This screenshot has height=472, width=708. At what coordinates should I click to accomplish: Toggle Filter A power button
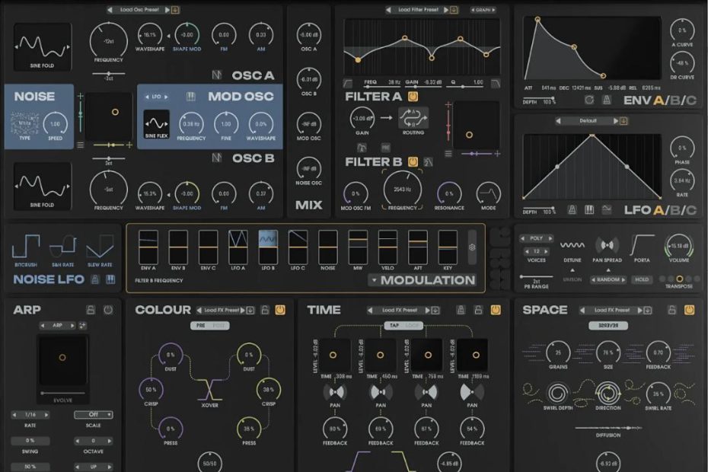[413, 97]
